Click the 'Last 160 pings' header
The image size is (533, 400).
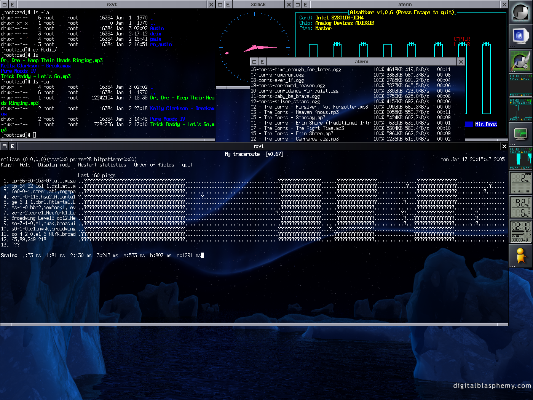coord(97,176)
